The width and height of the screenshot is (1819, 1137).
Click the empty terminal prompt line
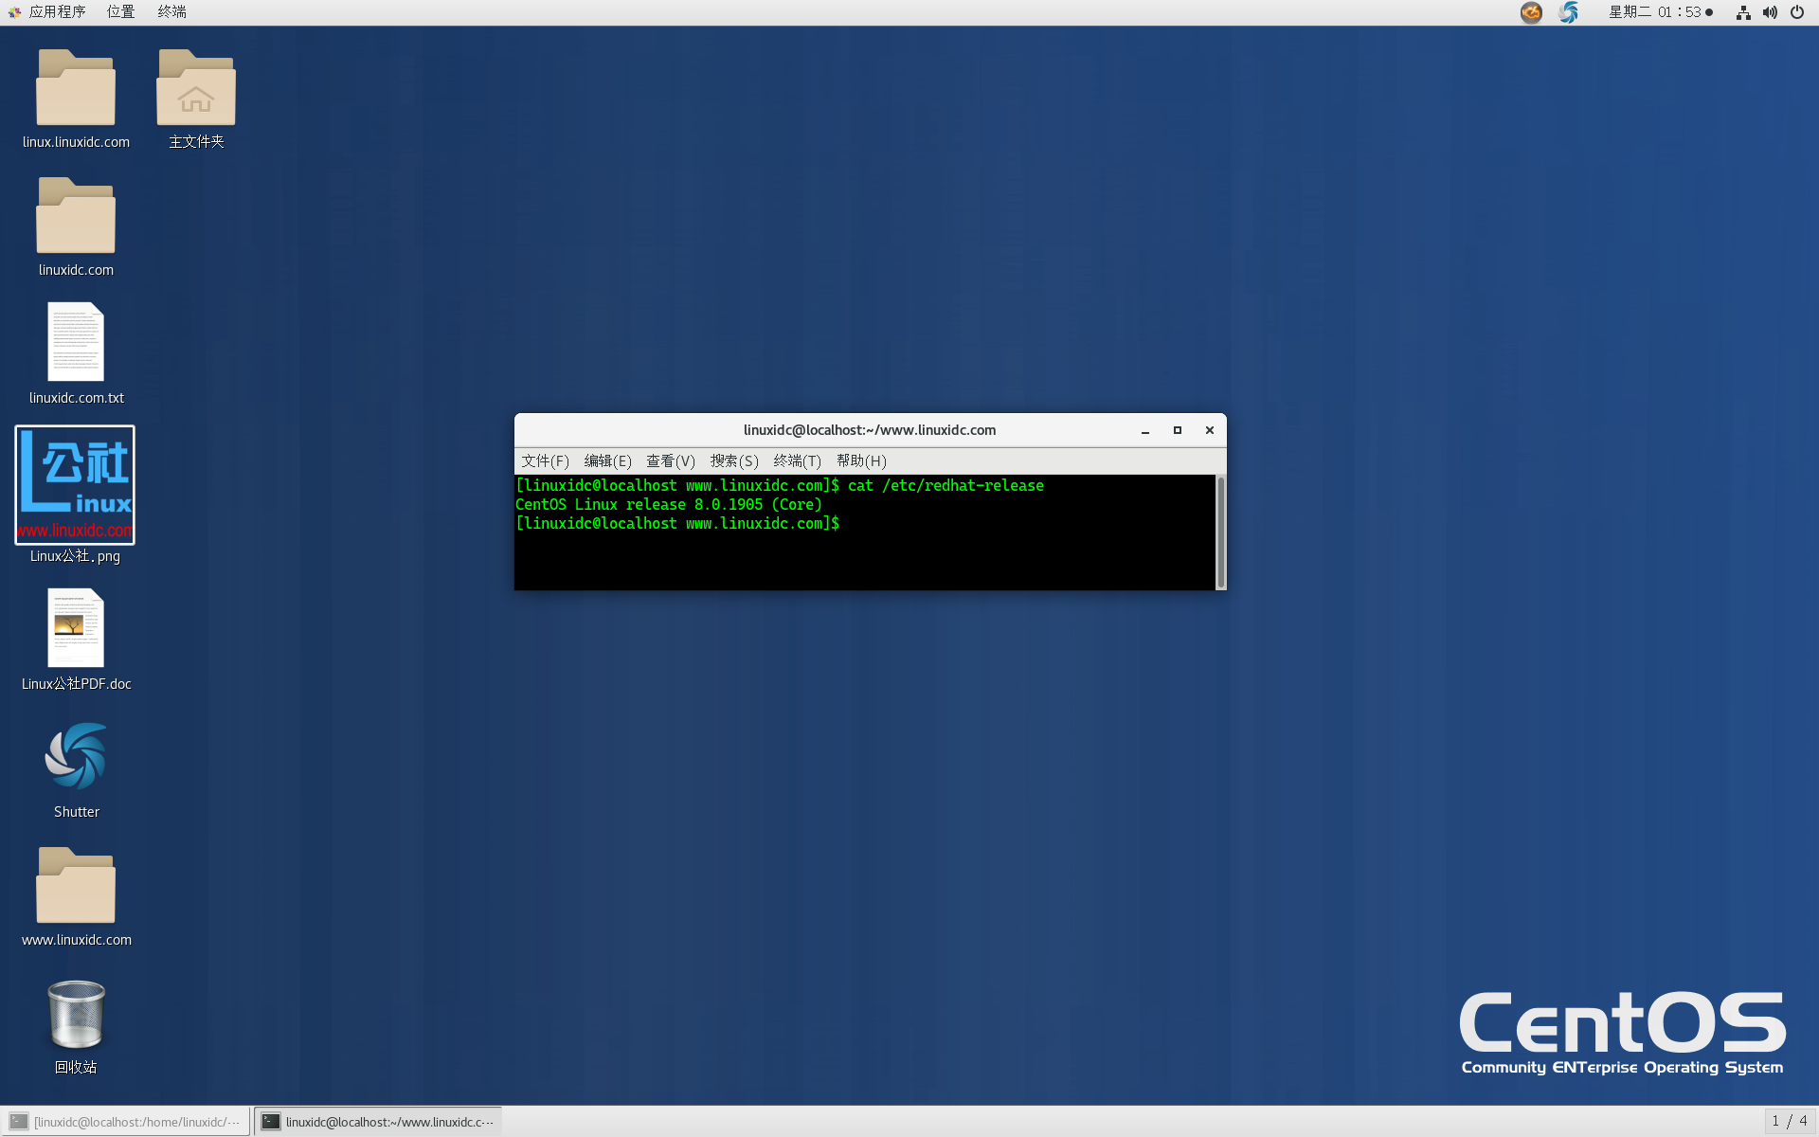pyautogui.click(x=677, y=524)
